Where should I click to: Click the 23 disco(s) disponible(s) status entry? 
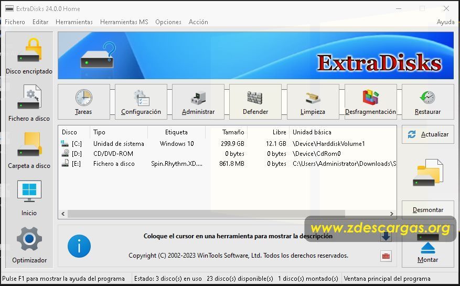pyautogui.click(x=240, y=278)
